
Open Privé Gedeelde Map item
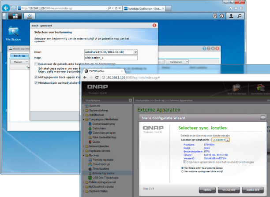102,138
